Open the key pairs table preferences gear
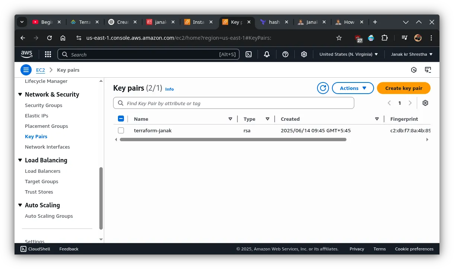Viewport: 454px width, 269px height. 425,103
